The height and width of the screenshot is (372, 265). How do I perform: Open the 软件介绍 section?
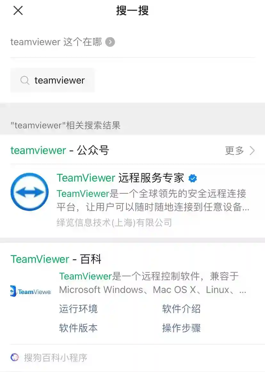[x=181, y=309]
